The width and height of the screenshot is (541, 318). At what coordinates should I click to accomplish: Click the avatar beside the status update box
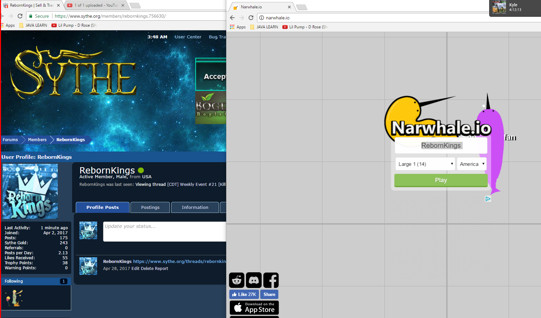(88, 231)
